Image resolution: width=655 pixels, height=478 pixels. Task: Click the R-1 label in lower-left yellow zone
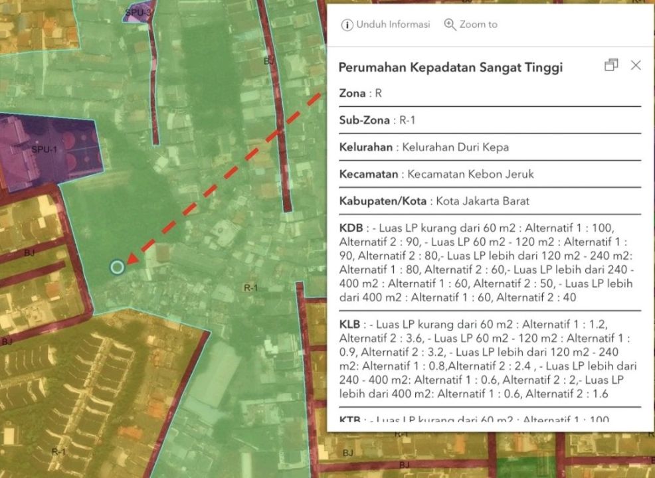(x=58, y=451)
